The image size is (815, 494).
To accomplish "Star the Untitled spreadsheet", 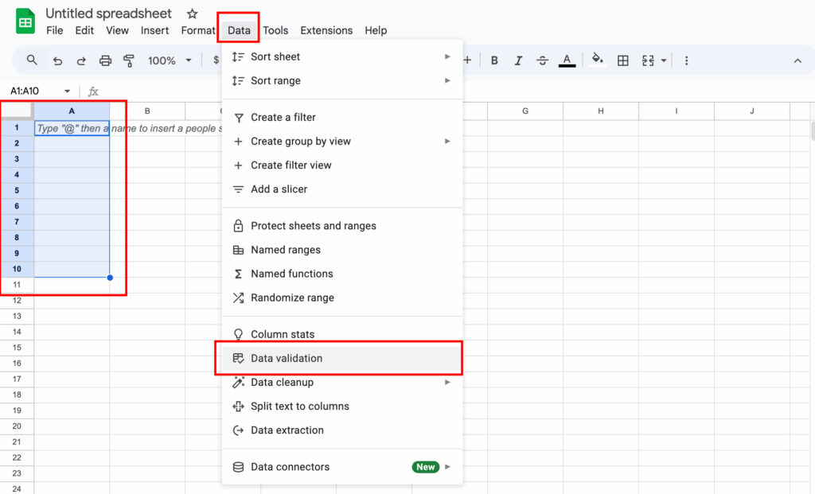I will coord(192,14).
